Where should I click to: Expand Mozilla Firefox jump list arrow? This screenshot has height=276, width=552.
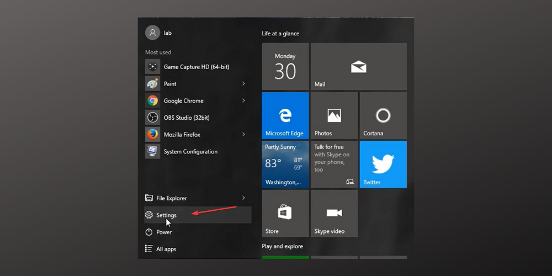243,134
